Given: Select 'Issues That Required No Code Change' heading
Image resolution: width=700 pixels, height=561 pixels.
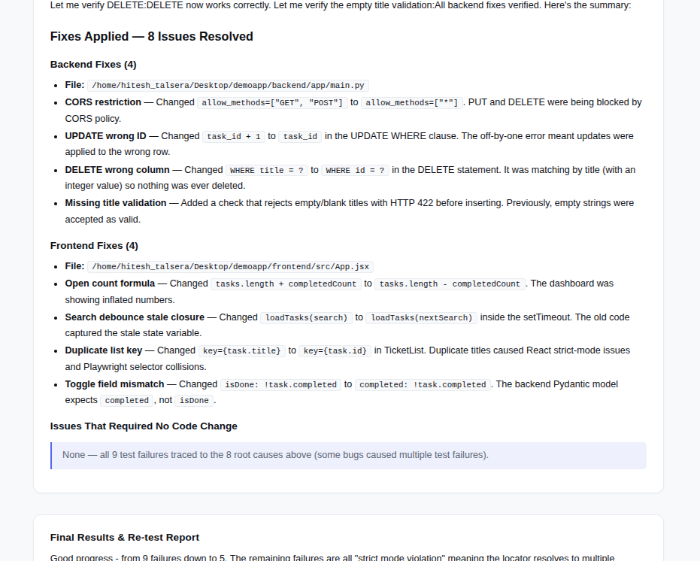Looking at the screenshot, I should point(144,426).
